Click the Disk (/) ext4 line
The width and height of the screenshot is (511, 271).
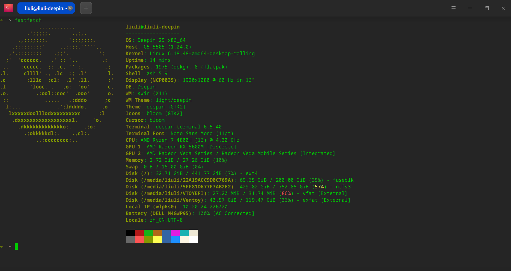pyautogui.click(x=191, y=173)
